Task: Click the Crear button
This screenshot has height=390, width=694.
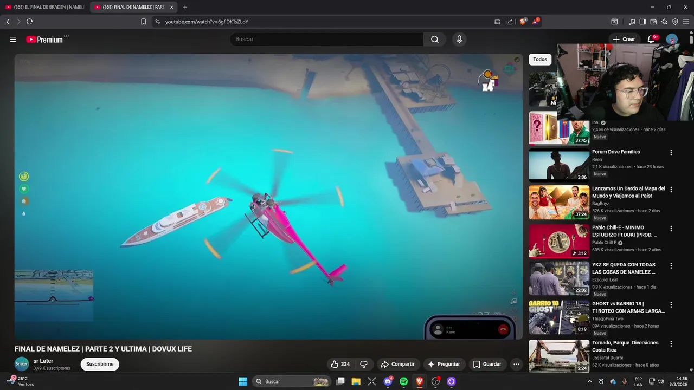Action: pos(624,39)
